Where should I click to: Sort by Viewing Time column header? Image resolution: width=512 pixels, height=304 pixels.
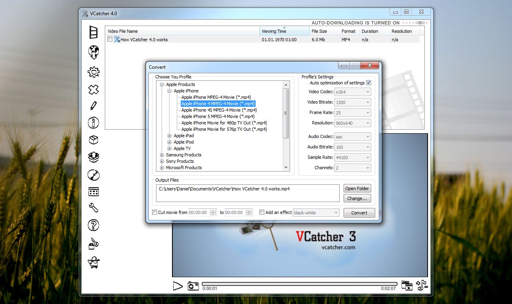(284, 31)
